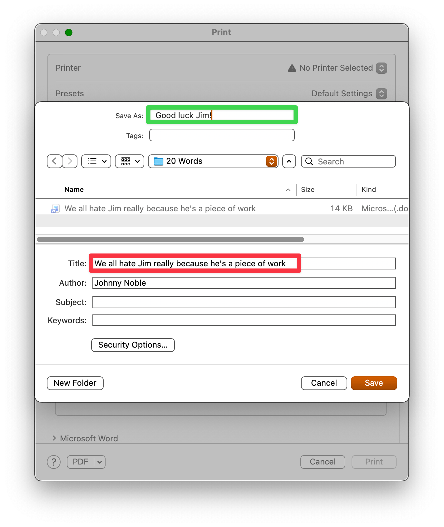Go back with the left chevron button
The image size is (444, 527).
tap(54, 161)
